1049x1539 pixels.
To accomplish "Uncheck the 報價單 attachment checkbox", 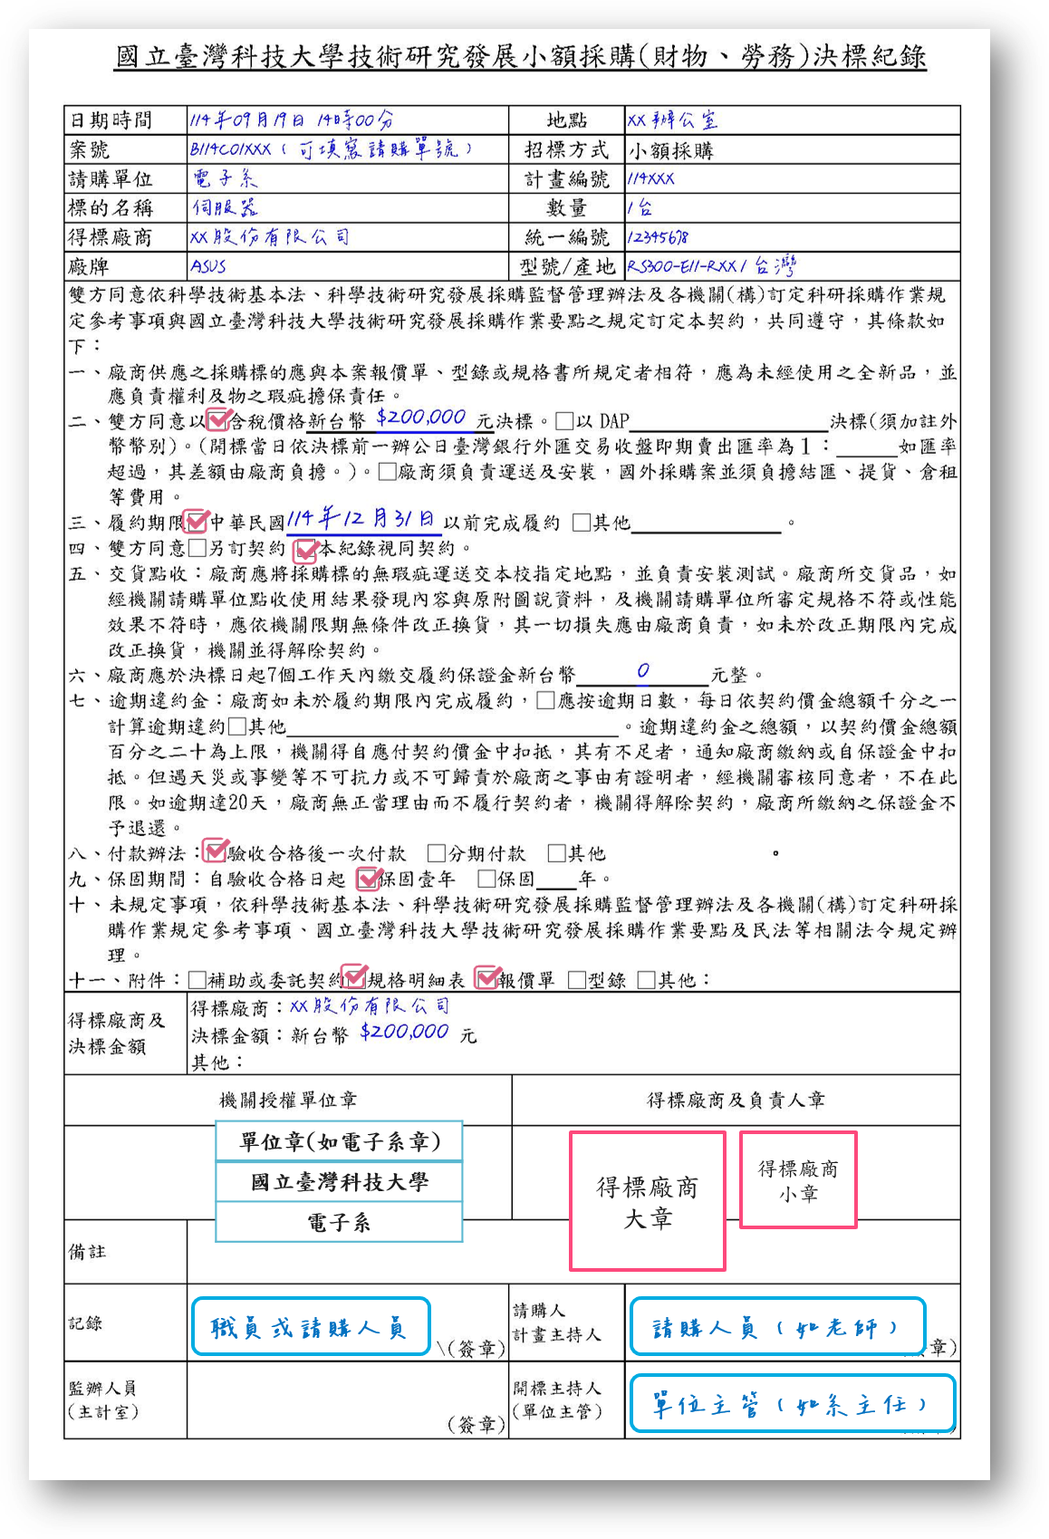I will [x=487, y=979].
